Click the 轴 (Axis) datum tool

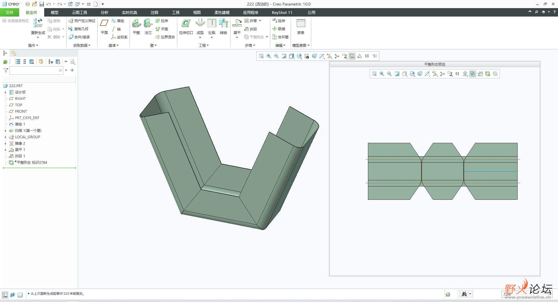pyautogui.click(x=116, y=29)
